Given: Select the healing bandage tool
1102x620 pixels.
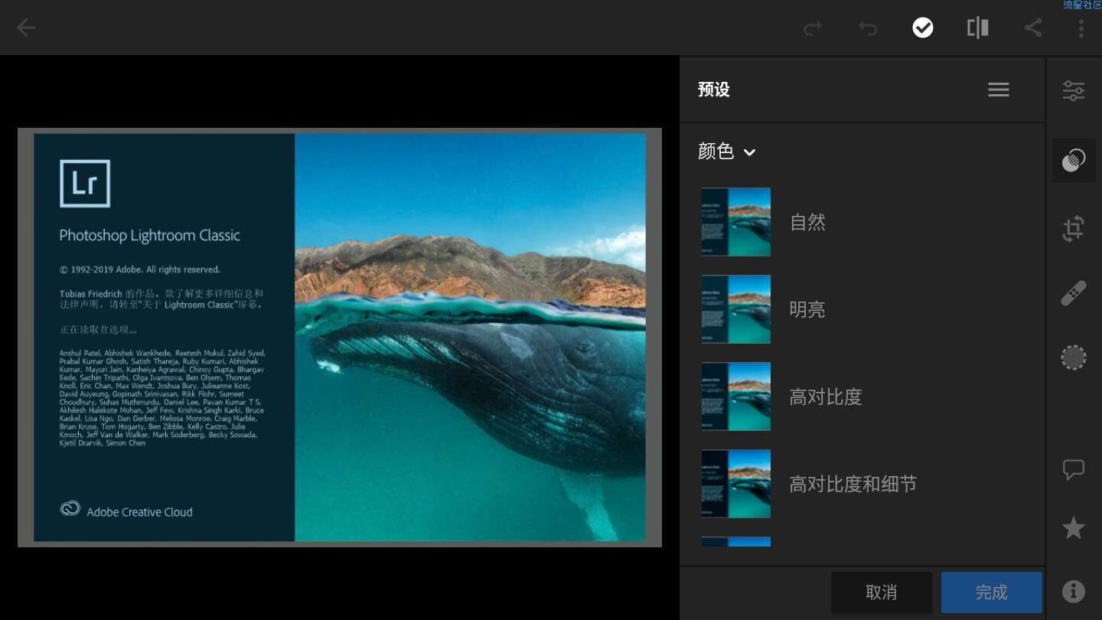Looking at the screenshot, I should click(1074, 293).
